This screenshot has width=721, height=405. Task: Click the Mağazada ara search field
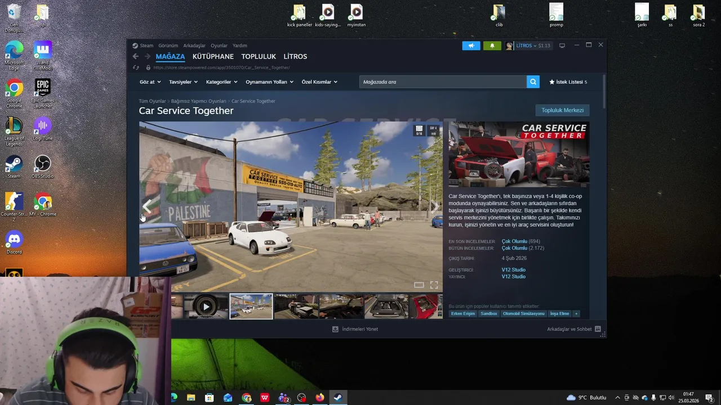[x=443, y=82]
